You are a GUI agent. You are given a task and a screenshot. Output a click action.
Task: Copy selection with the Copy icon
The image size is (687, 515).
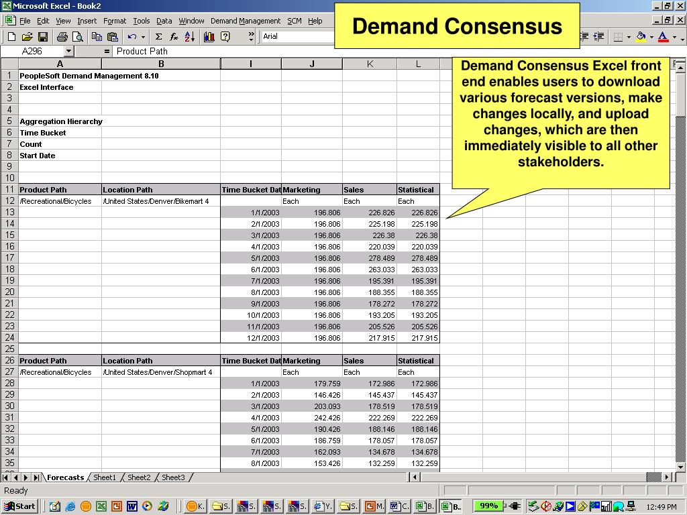click(97, 37)
